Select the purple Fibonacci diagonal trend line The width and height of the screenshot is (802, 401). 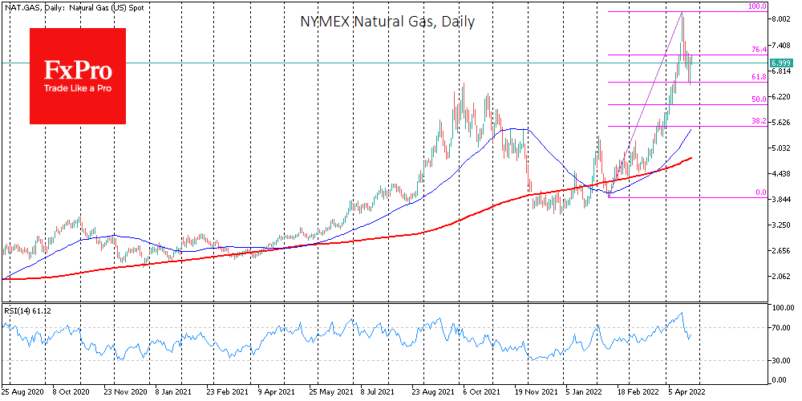coord(646,103)
